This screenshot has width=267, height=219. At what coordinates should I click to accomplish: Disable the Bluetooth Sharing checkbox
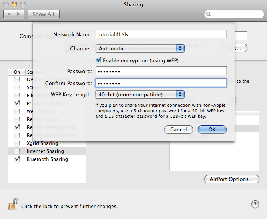point(17,159)
